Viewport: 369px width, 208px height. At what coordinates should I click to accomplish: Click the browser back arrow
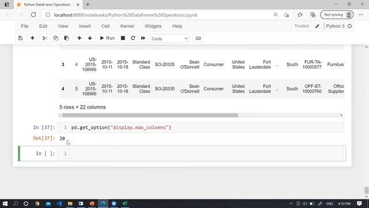(x=8, y=15)
